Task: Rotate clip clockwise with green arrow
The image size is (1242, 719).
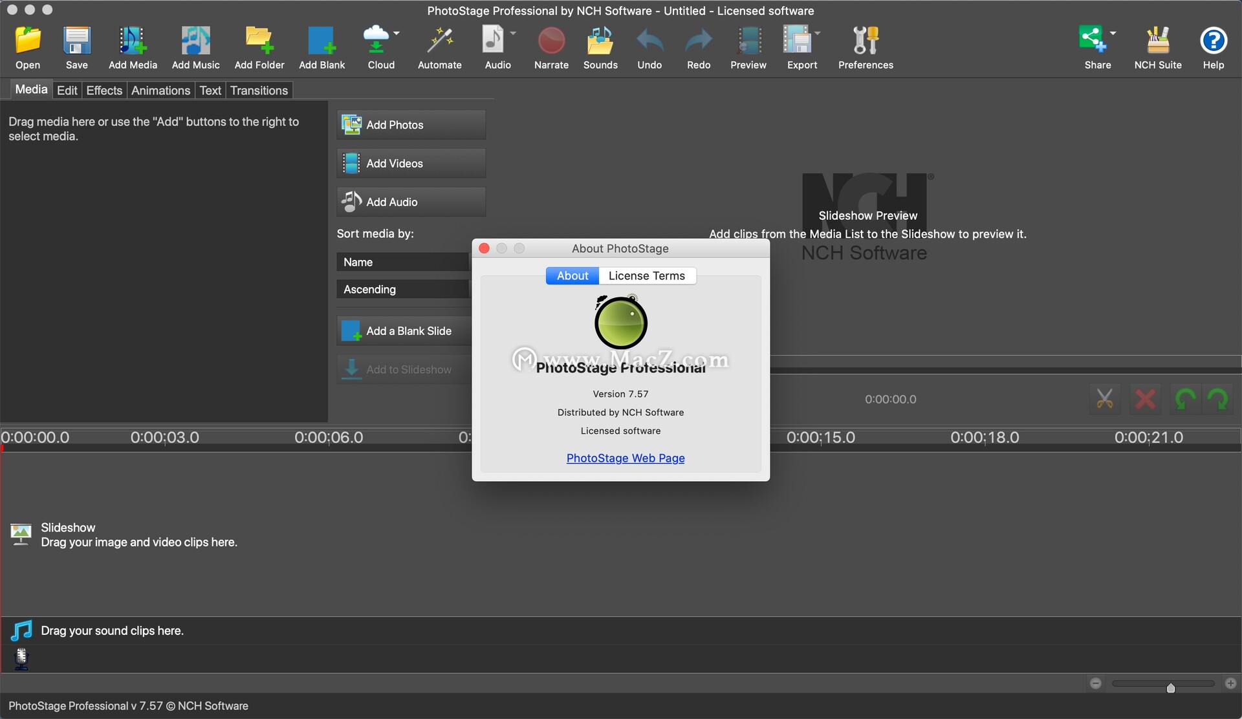Action: (1219, 399)
